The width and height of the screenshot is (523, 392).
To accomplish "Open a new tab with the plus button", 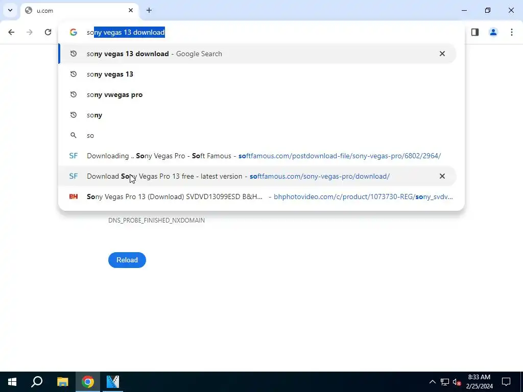I will (x=149, y=10).
